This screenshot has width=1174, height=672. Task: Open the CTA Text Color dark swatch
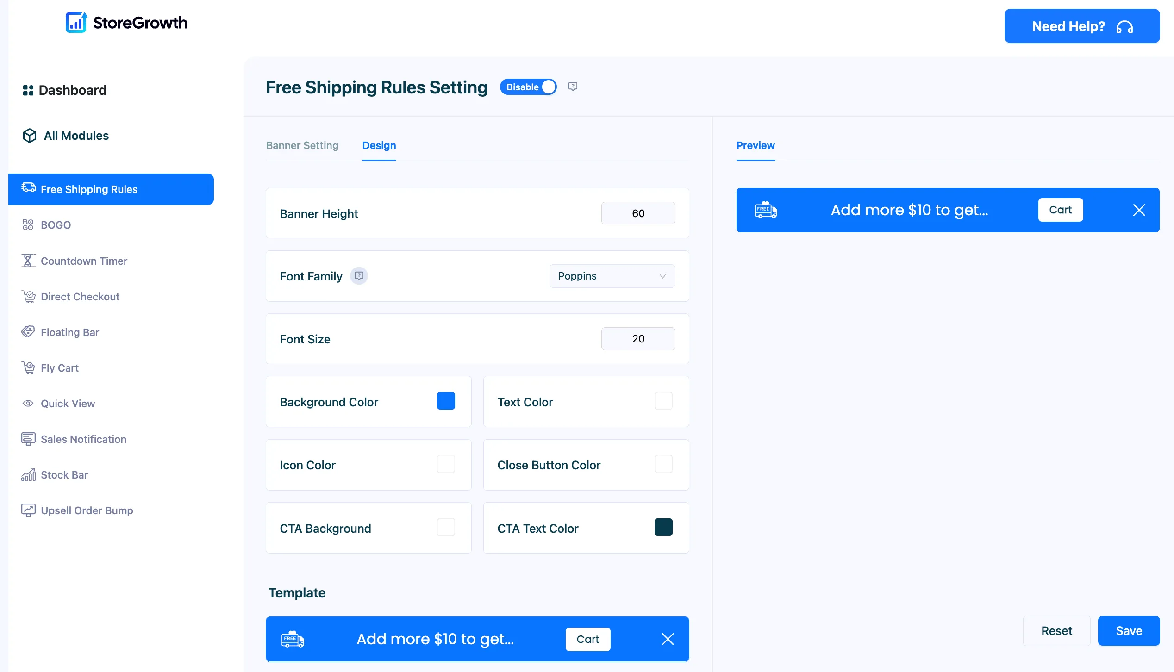click(663, 527)
